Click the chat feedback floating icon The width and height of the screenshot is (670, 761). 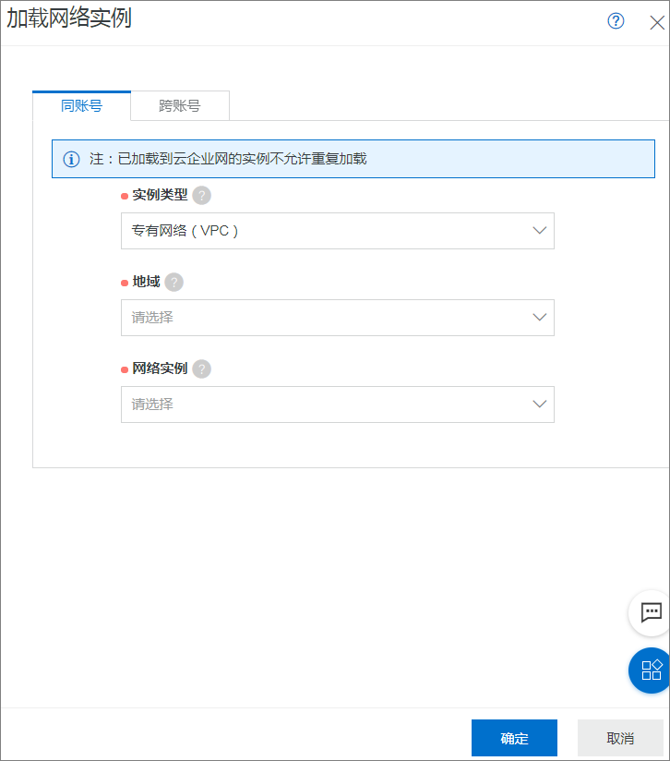pyautogui.click(x=651, y=612)
